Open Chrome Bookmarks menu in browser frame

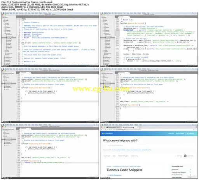(x=126, y=125)
